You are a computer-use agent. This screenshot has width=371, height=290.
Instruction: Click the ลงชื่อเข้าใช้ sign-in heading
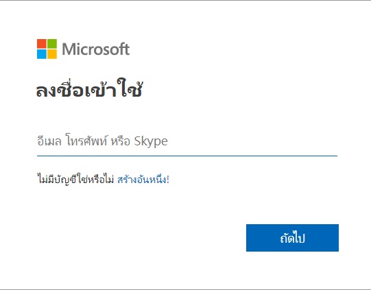(x=89, y=88)
